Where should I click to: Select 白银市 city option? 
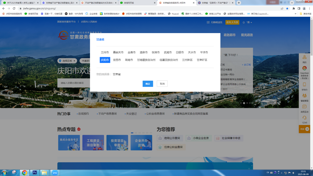pos(180,53)
